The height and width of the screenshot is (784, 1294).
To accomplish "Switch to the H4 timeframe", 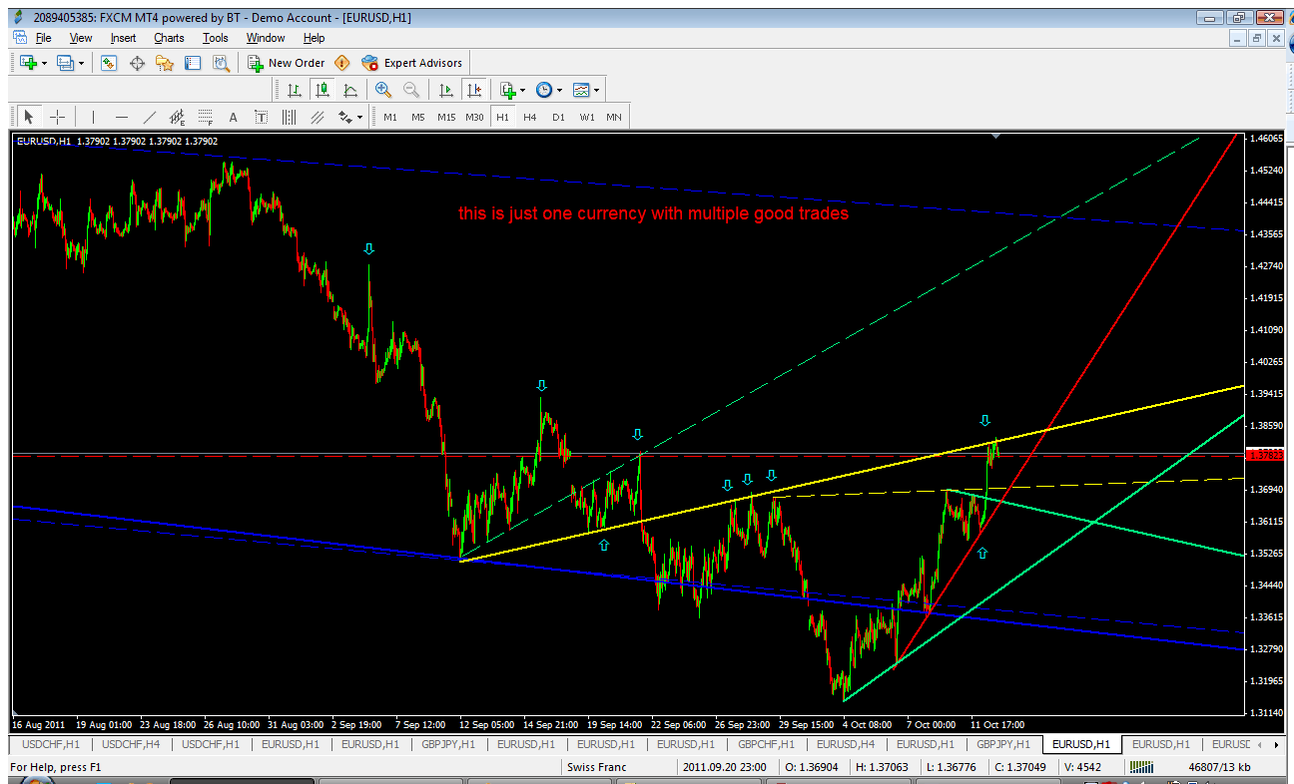I will (530, 117).
